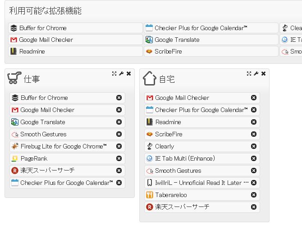302x229 pixels.
Task: Select Buffer for Chrome in available extensions
Action: coord(75,28)
